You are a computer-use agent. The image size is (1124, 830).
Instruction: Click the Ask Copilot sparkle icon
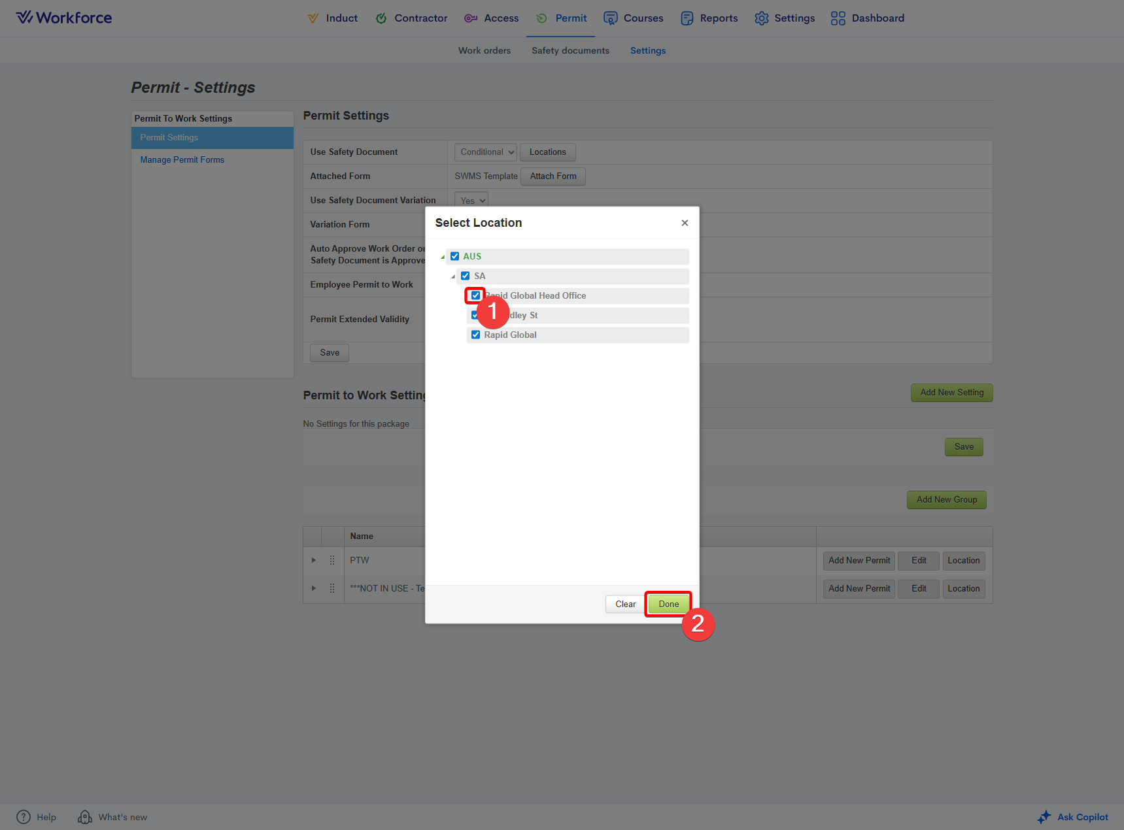1044,817
